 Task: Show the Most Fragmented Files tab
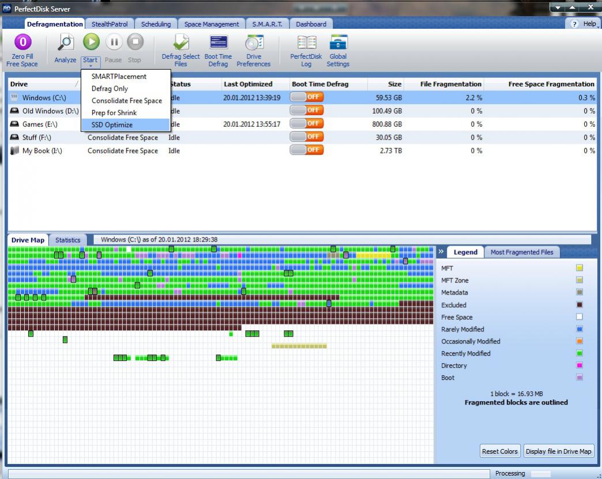click(x=522, y=252)
